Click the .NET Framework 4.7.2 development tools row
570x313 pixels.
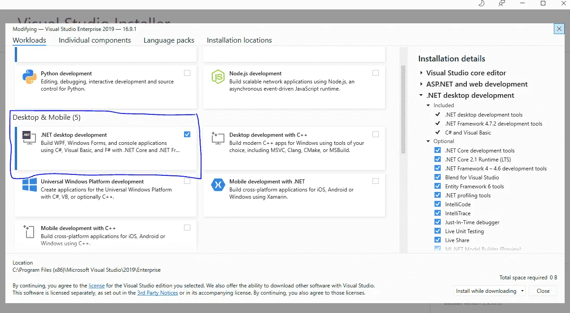pyautogui.click(x=488, y=124)
